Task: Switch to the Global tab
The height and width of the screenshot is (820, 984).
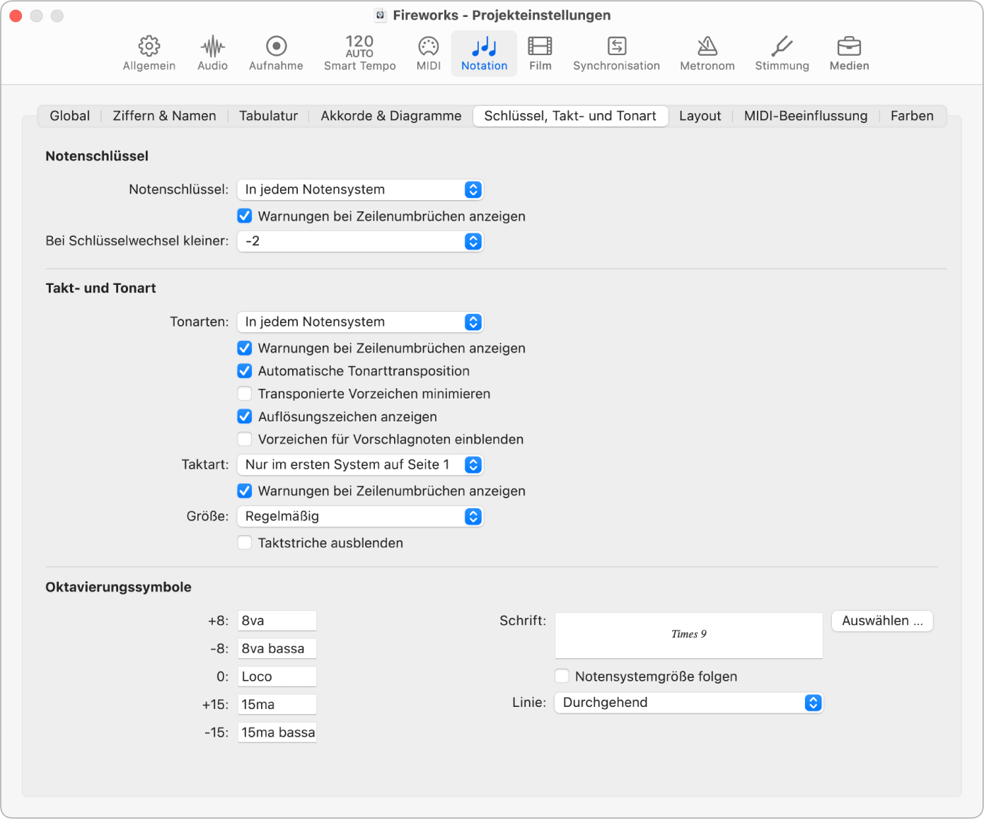Action: 70,116
